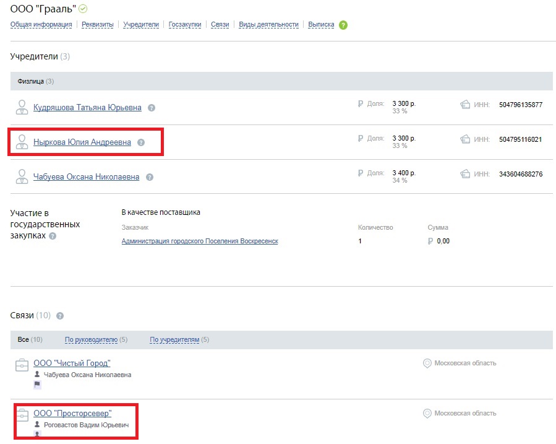This screenshot has width=556, height=444.
Task: Open the Виды деятельности navigation link
Action: [270, 25]
